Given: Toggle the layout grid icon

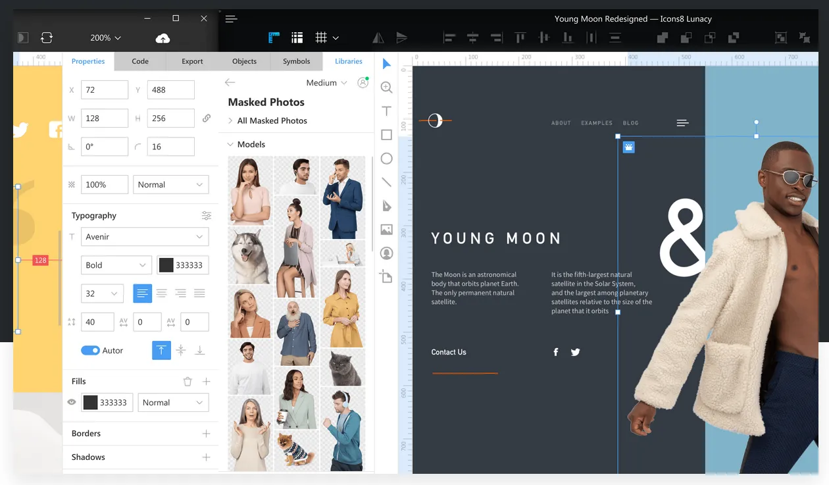Looking at the screenshot, I should (297, 38).
